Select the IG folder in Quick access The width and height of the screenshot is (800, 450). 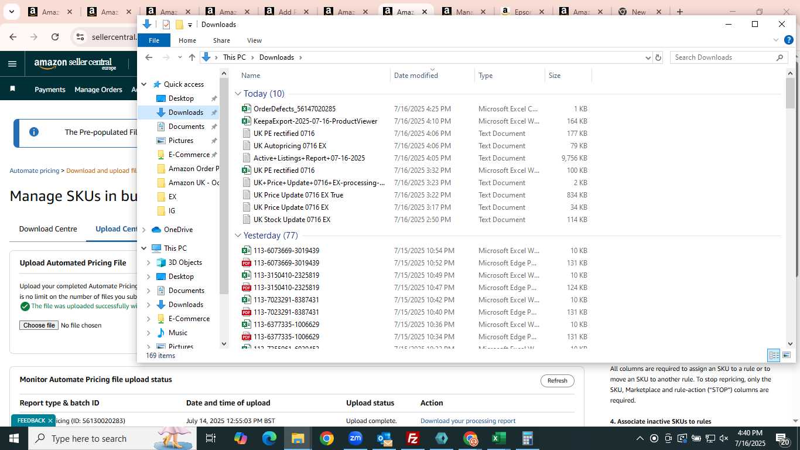tap(172, 211)
